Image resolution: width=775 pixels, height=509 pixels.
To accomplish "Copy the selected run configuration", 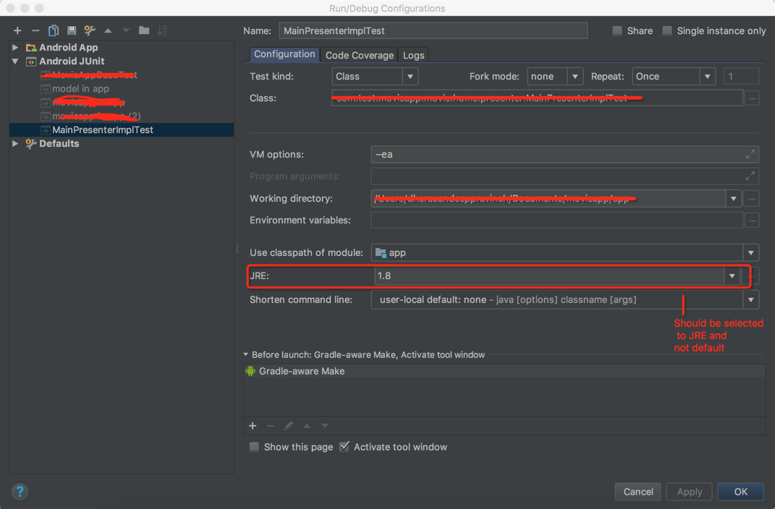I will click(54, 30).
